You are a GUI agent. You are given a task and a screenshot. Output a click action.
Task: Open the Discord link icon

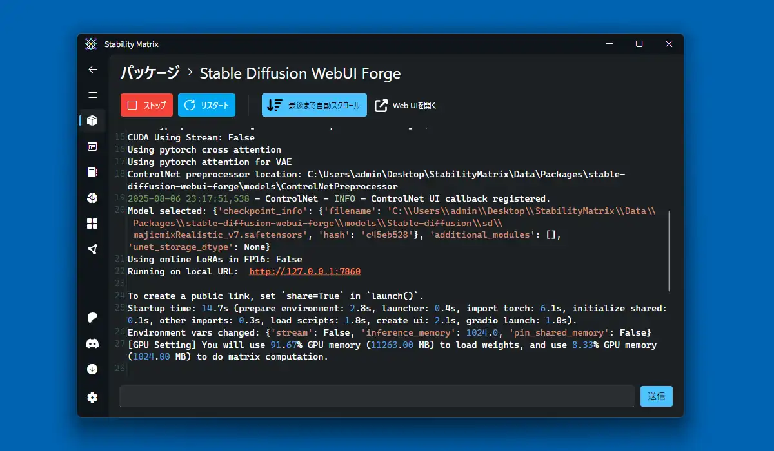93,343
